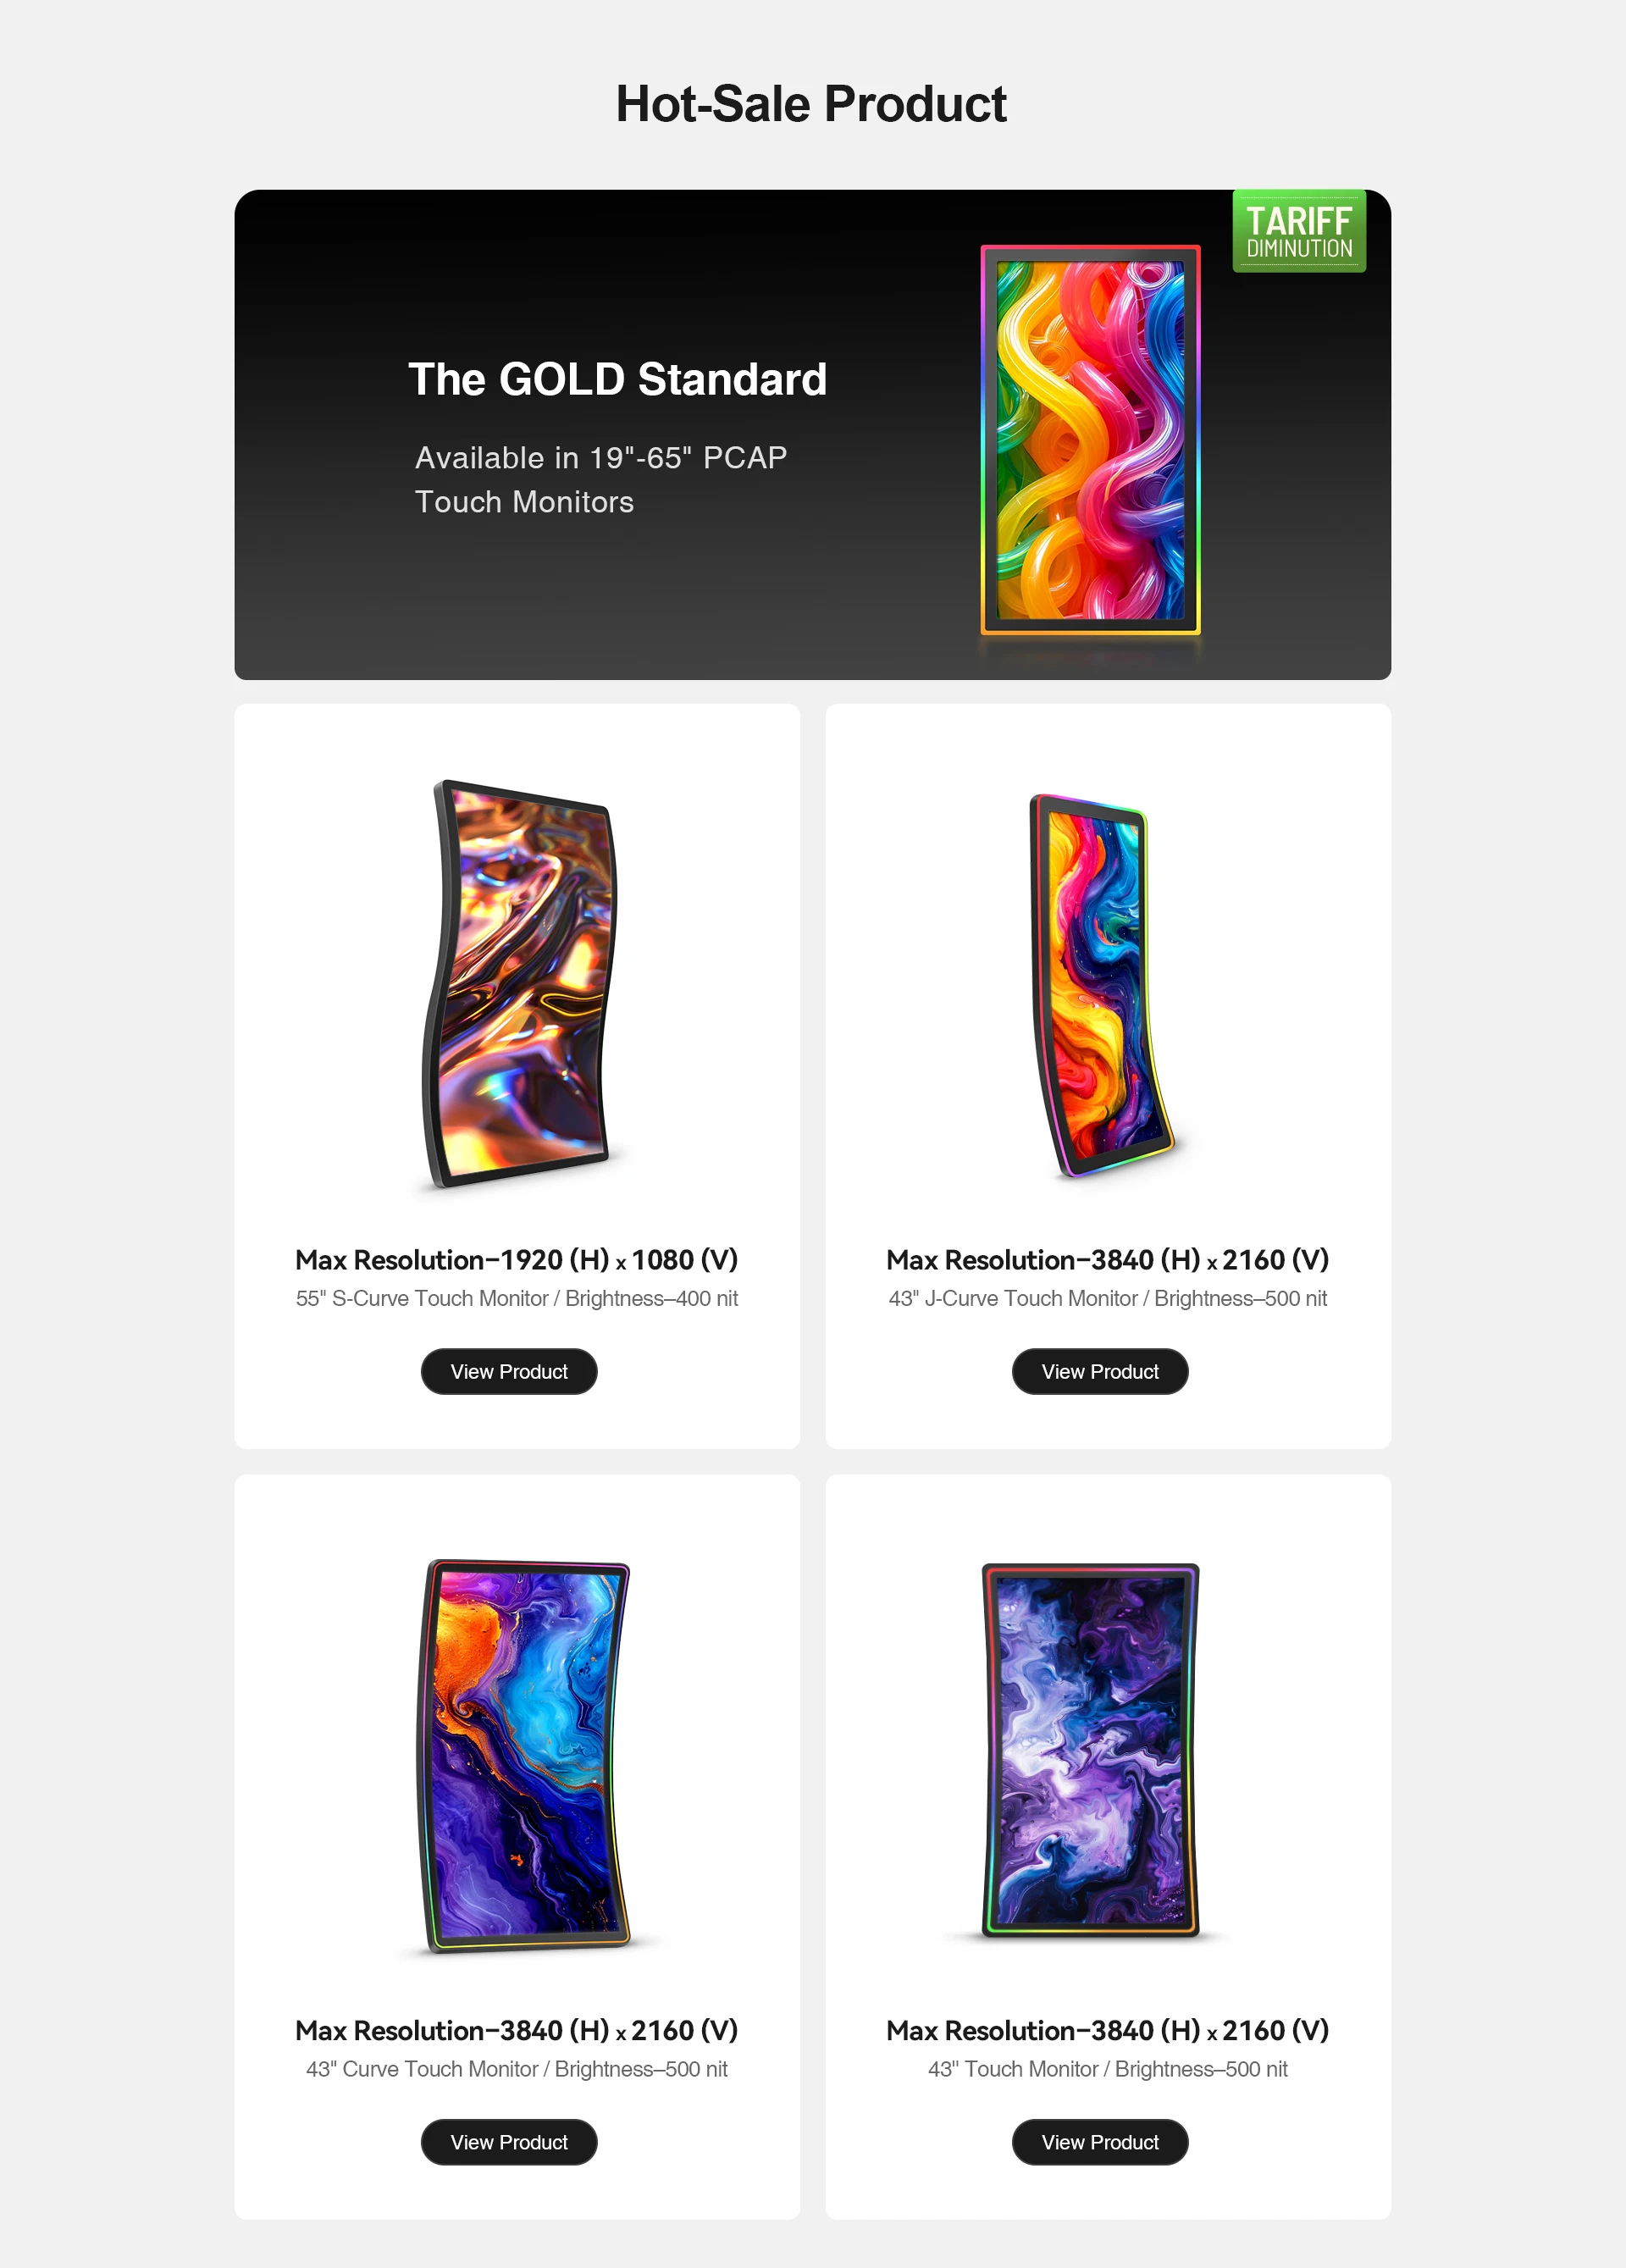Click the J-Curve card's Max Resolution 3840 title
Image resolution: width=1626 pixels, height=2268 pixels.
click(1108, 1260)
